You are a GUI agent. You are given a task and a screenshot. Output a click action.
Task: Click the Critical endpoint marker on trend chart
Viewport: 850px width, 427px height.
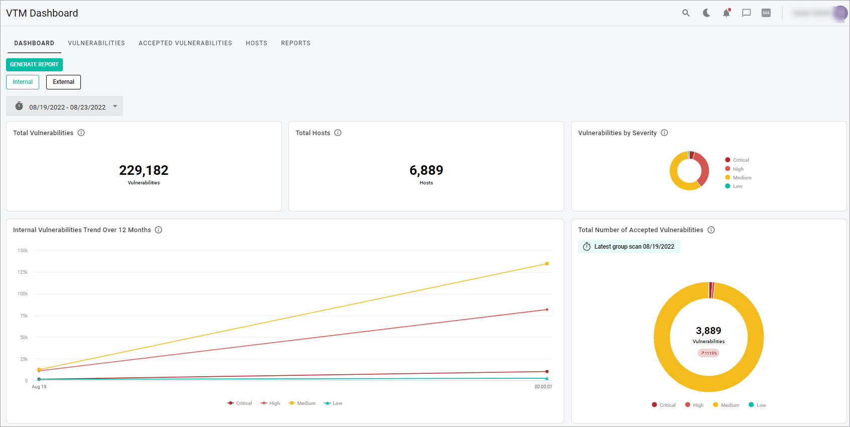547,371
